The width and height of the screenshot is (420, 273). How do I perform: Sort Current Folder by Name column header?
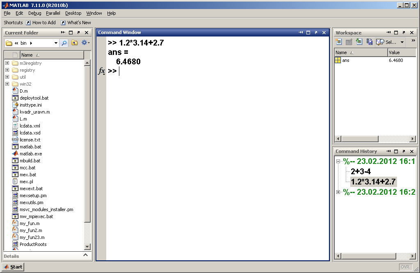coord(52,55)
